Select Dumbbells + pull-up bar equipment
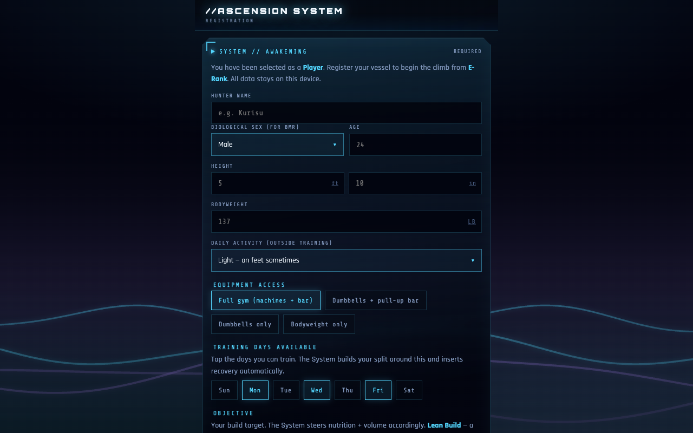This screenshot has width=693, height=433. click(x=376, y=300)
